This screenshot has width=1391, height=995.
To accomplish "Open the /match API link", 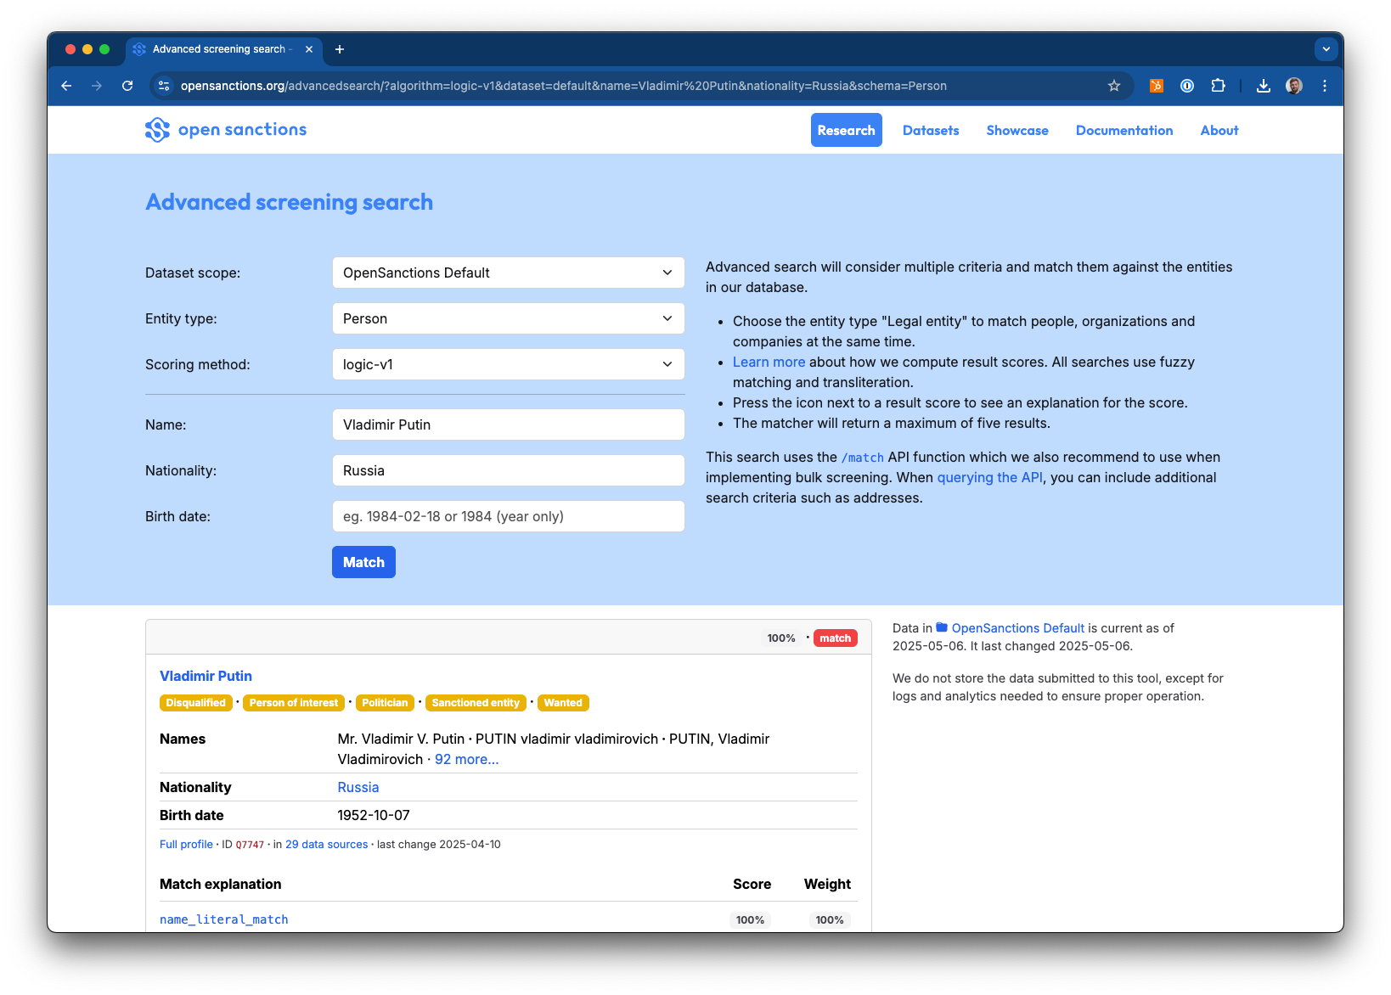I will (862, 458).
